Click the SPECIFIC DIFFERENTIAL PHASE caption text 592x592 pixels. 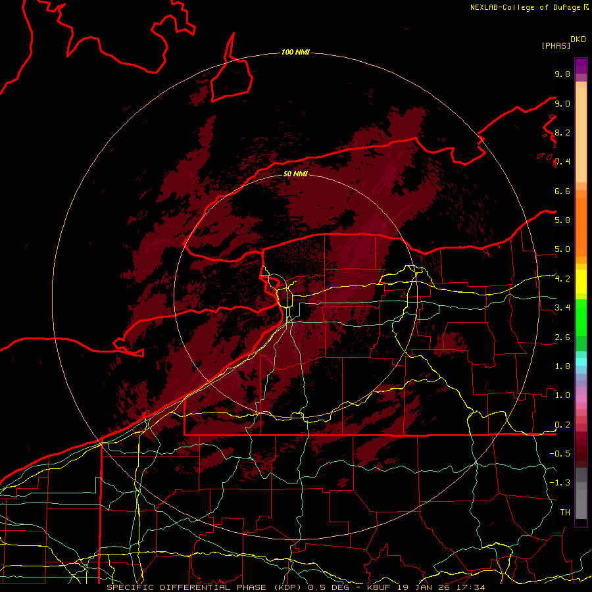click(187, 587)
